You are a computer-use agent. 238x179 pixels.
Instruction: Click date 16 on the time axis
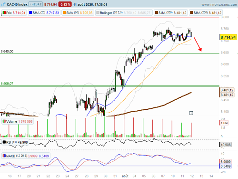pyautogui.click(x=10, y=176)
